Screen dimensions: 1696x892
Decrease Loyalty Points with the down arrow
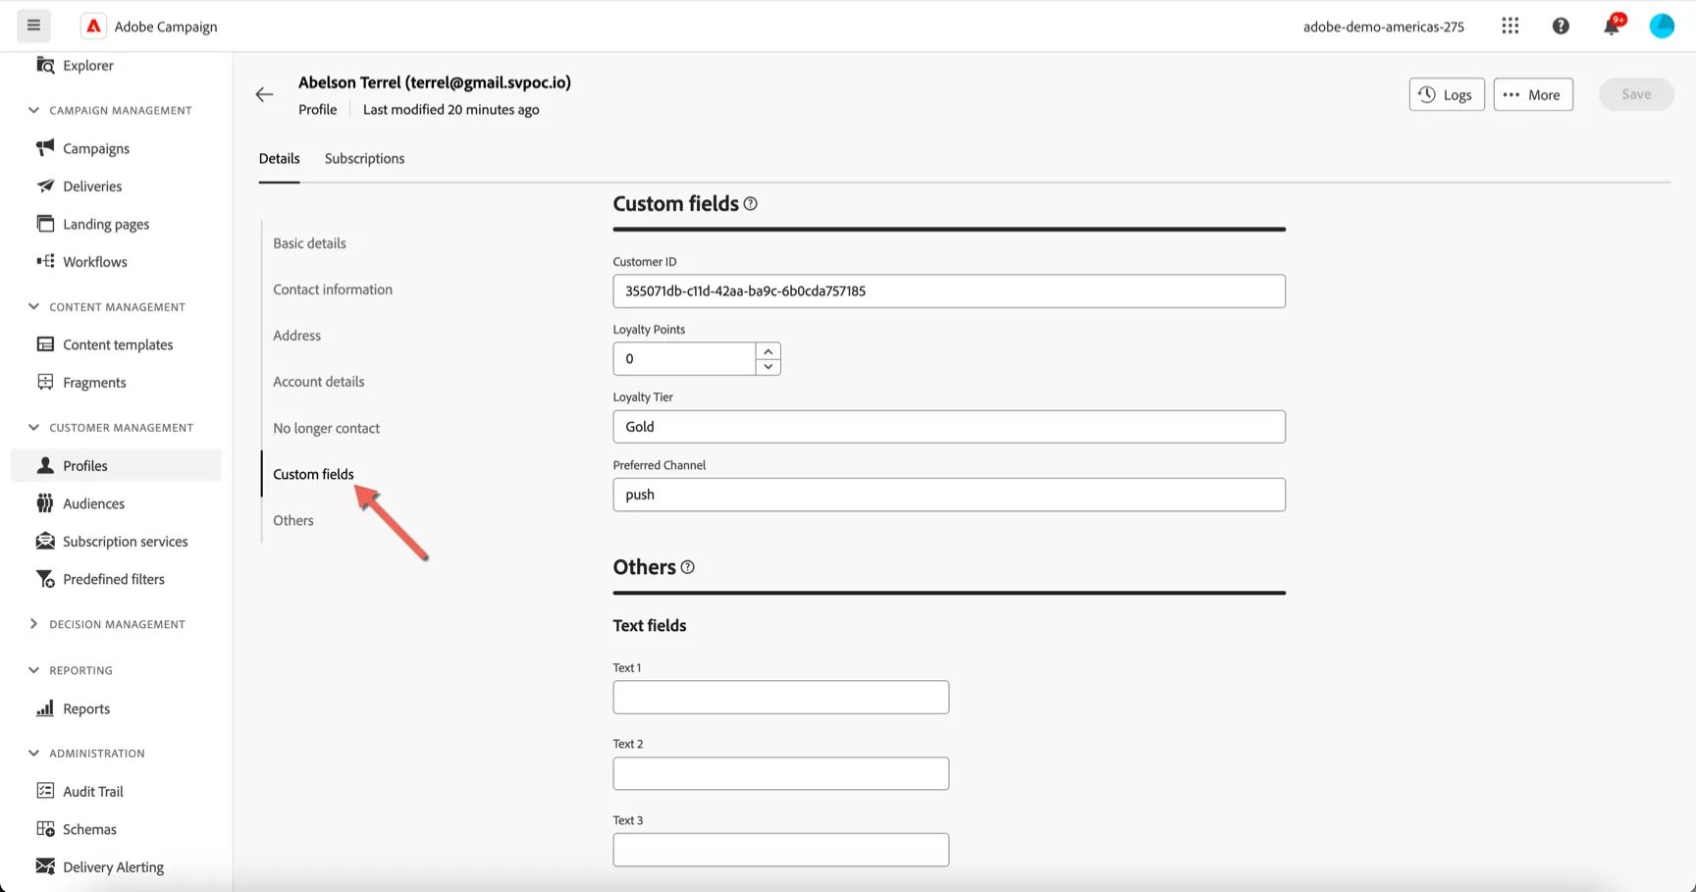tap(768, 367)
